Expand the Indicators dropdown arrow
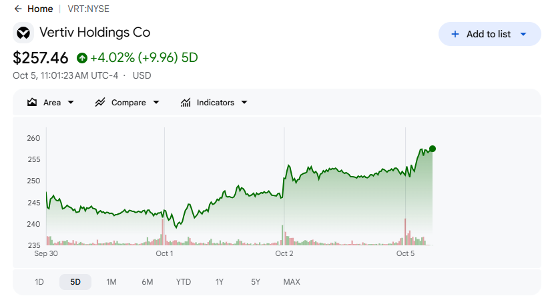Image resolution: width=546 pixels, height=298 pixels. pos(244,102)
